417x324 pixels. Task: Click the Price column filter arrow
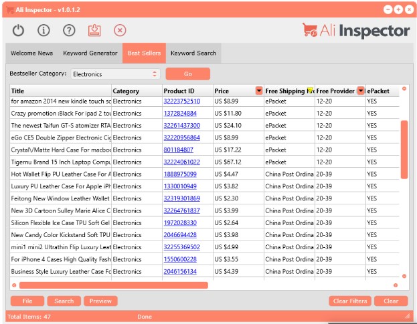tap(258, 91)
